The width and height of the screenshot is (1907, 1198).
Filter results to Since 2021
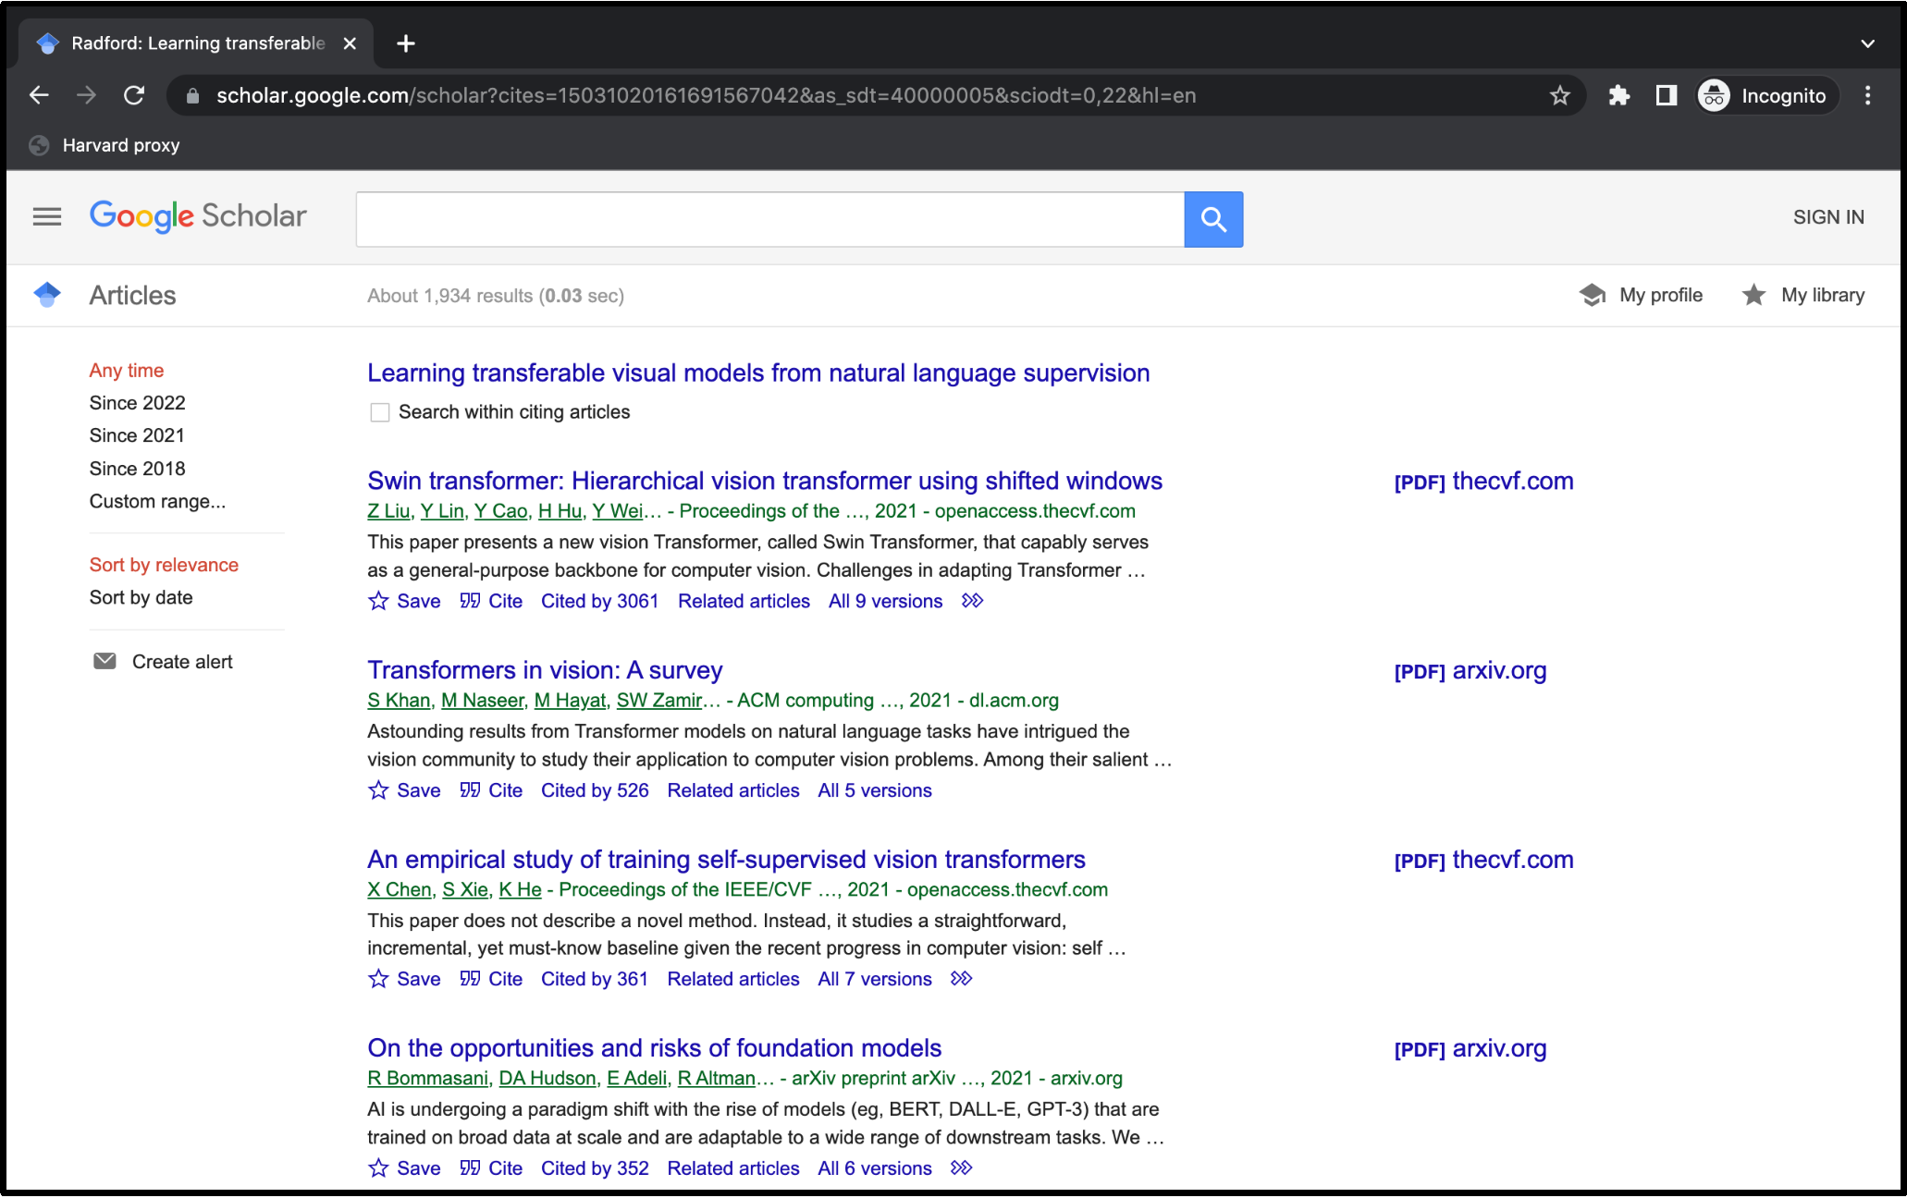tap(137, 435)
